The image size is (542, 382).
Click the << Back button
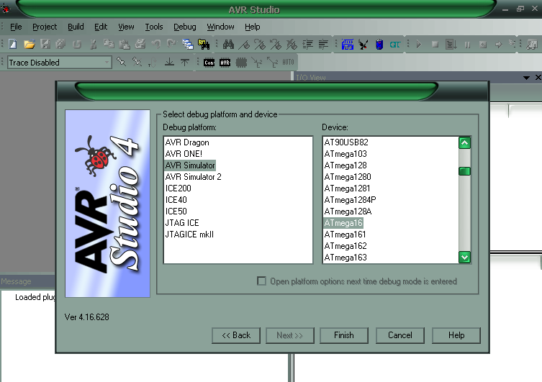[x=236, y=335]
